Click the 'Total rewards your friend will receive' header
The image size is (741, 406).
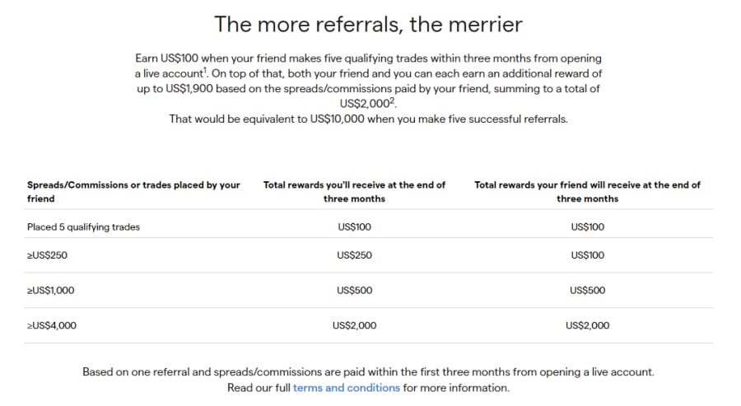(x=587, y=191)
